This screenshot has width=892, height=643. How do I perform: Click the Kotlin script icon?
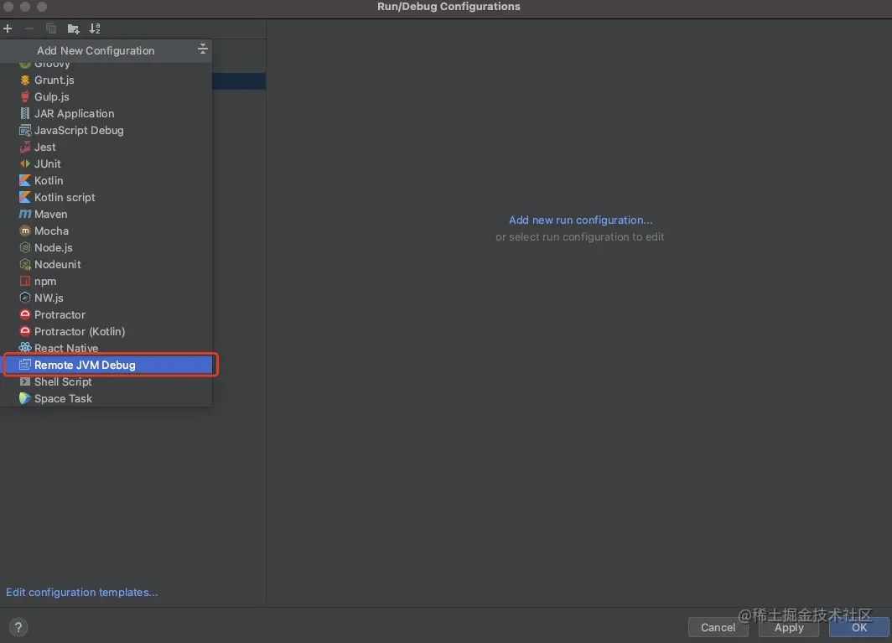pyautogui.click(x=25, y=198)
